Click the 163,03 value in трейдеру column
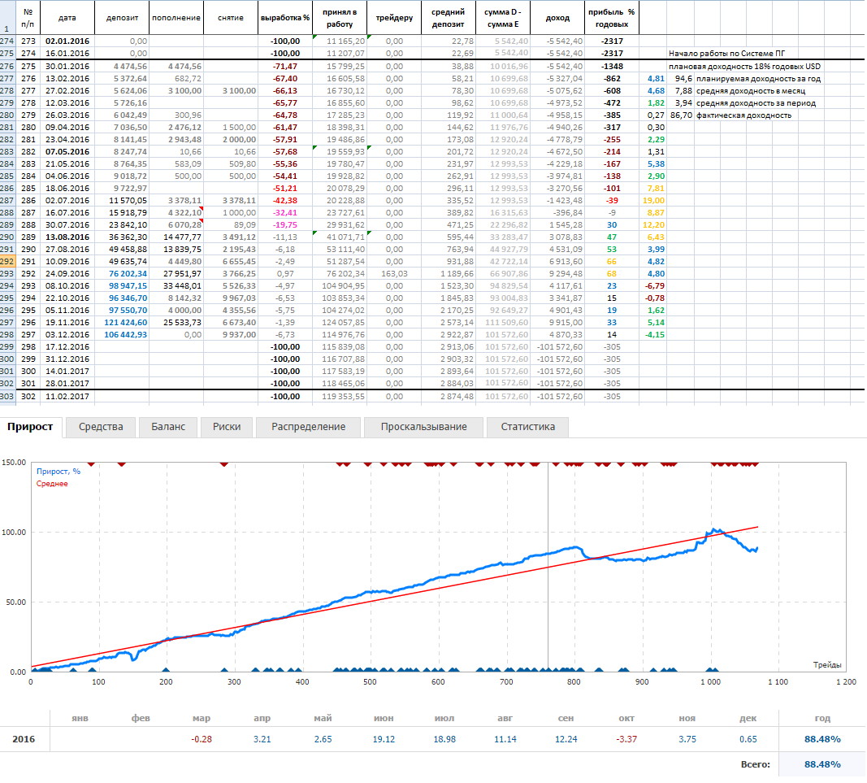This screenshot has height=783, width=867. coord(395,273)
